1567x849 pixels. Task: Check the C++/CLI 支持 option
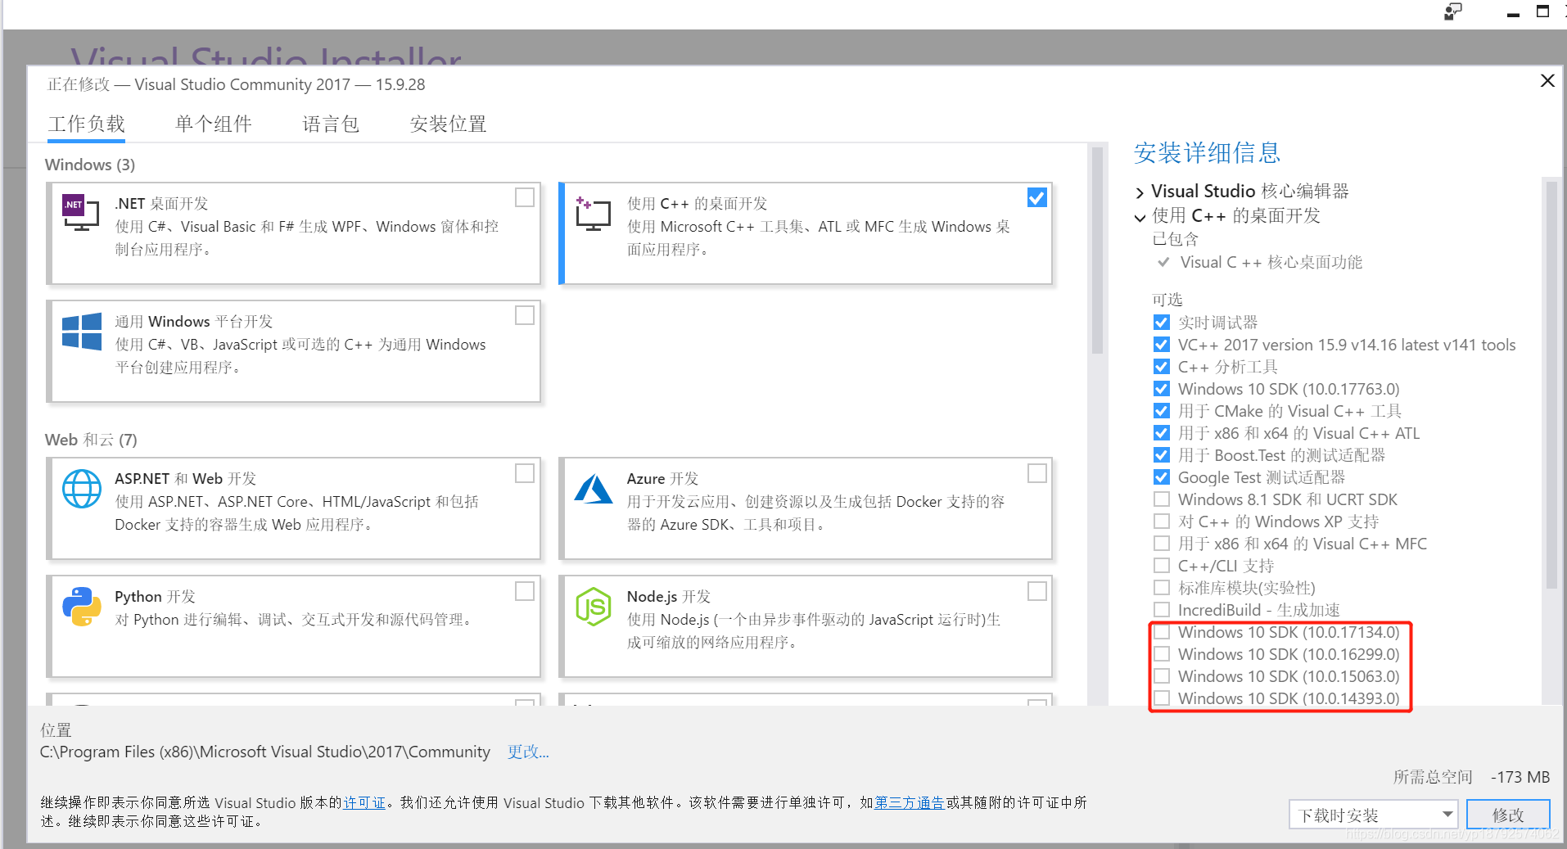coord(1161,565)
